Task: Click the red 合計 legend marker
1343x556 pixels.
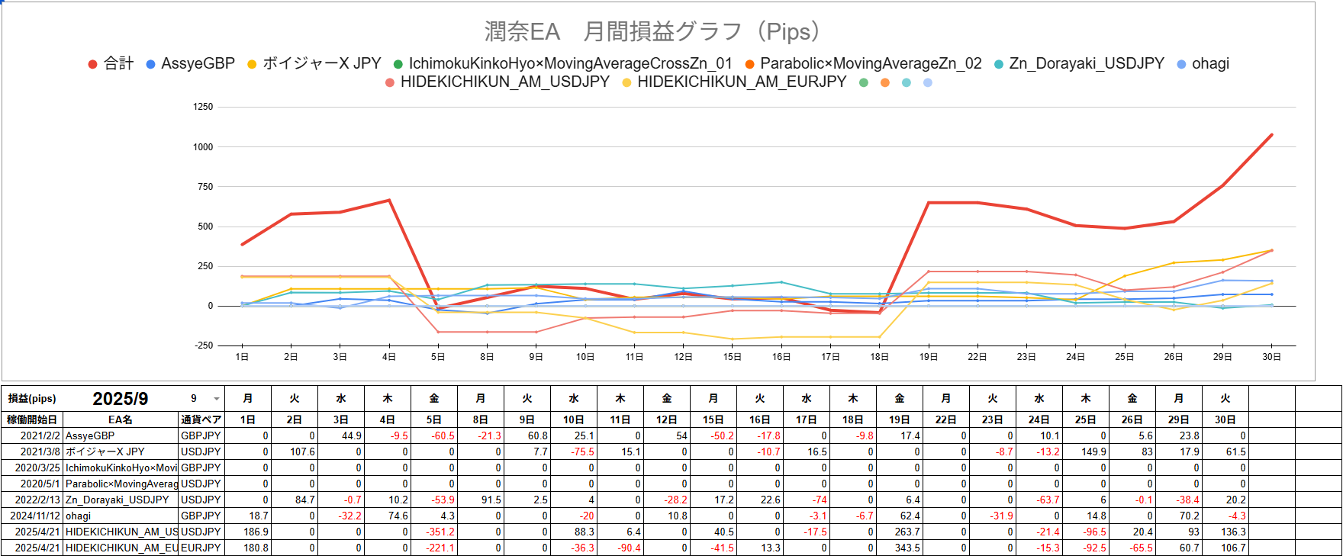Action: [92, 64]
